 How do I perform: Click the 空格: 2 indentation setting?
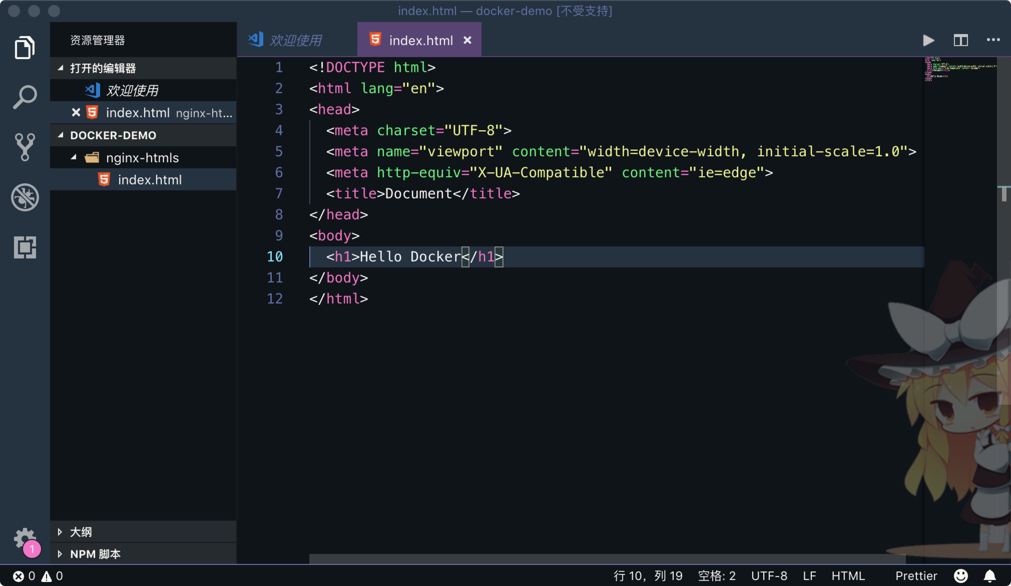[716, 576]
